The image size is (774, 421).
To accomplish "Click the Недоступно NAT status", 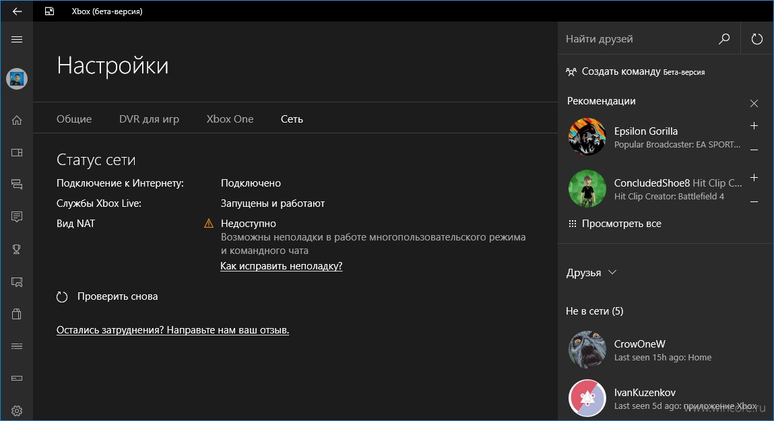I will coord(249,224).
